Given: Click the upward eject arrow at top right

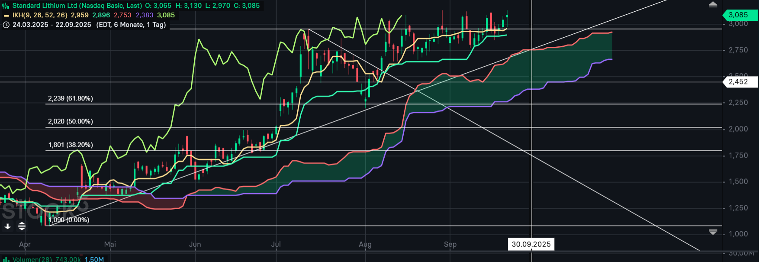Looking at the screenshot, I should click(x=713, y=5).
